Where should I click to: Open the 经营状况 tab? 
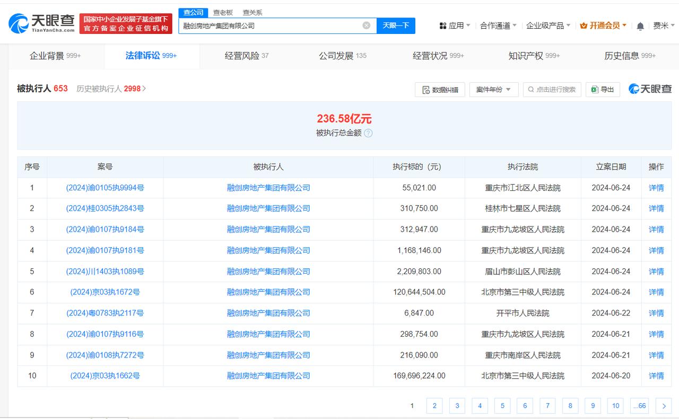[438, 56]
